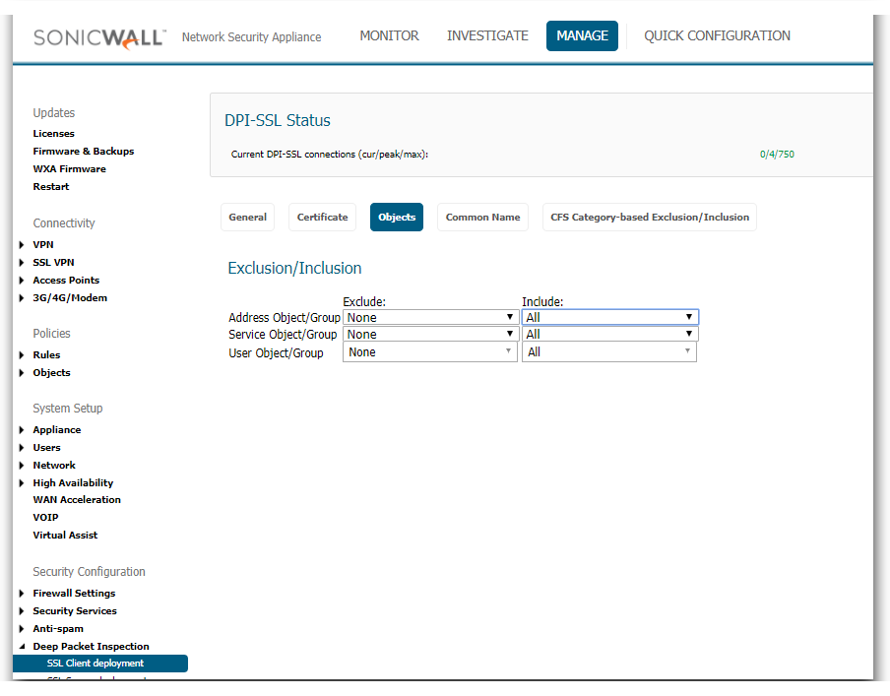Screen dimensions: 890x696
Task: Open Security Services in sidebar
Action: (75, 610)
